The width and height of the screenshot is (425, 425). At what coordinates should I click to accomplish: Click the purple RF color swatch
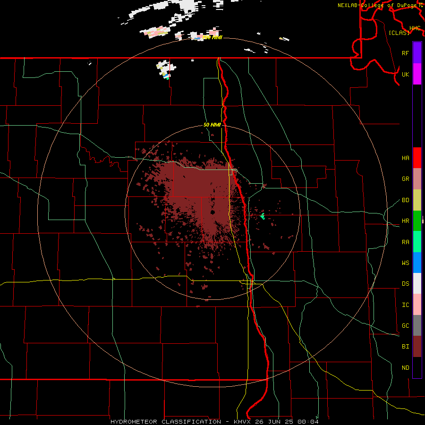point(417,53)
